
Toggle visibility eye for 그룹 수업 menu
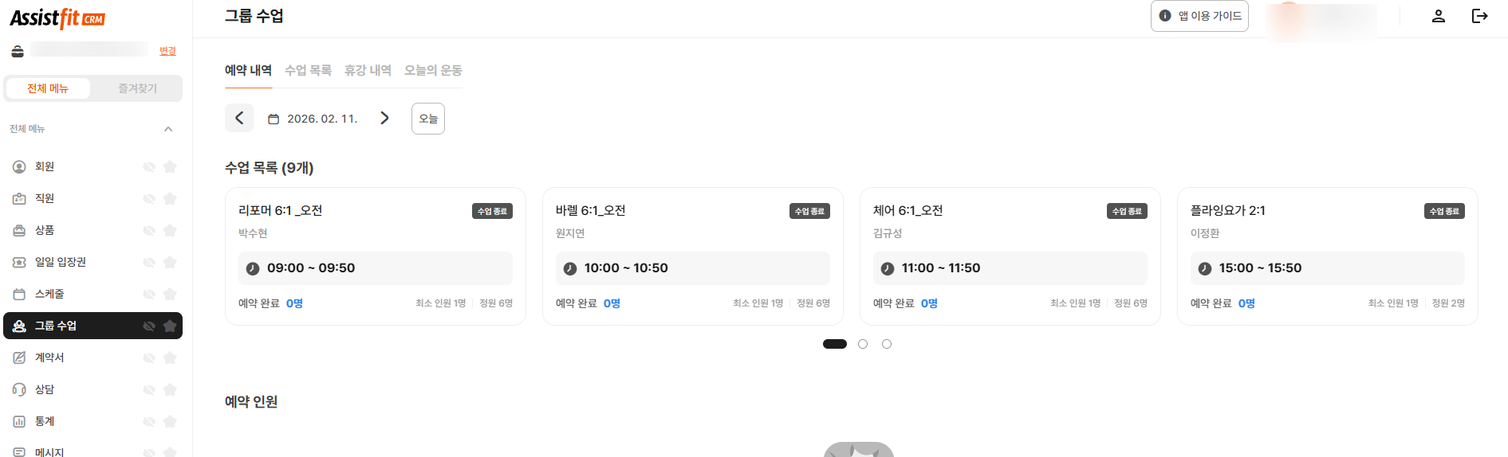point(149,326)
